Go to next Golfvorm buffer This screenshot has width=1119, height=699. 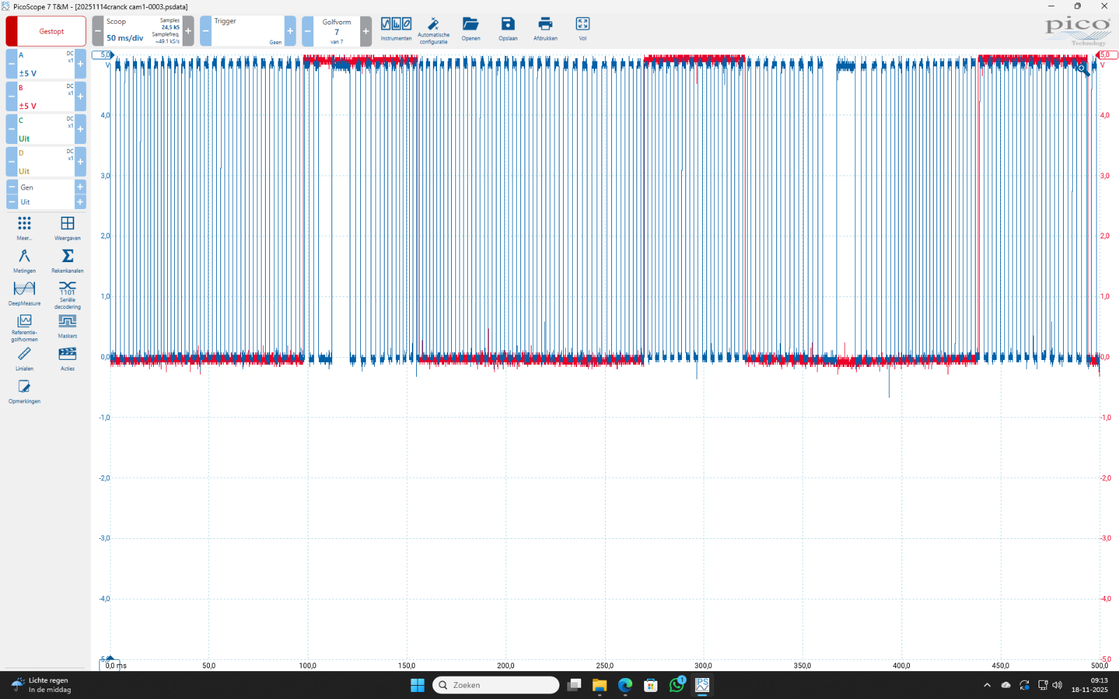pos(366,31)
